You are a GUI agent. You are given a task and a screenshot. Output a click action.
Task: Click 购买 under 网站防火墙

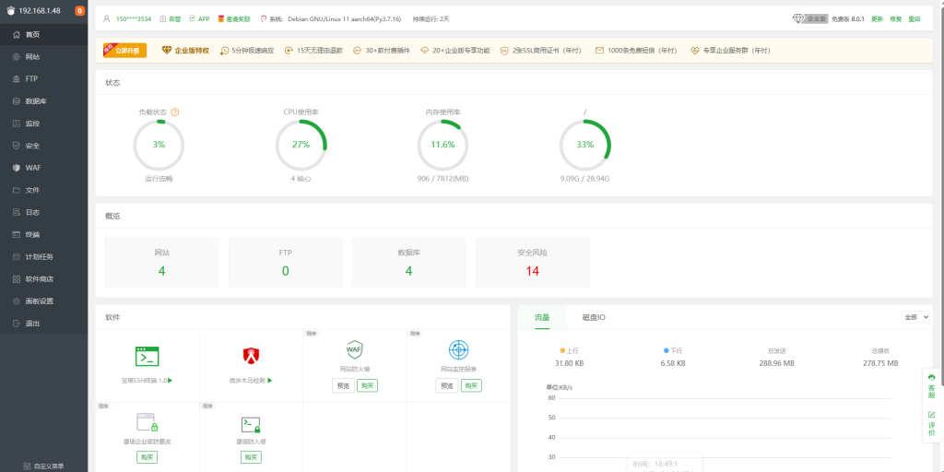click(367, 385)
